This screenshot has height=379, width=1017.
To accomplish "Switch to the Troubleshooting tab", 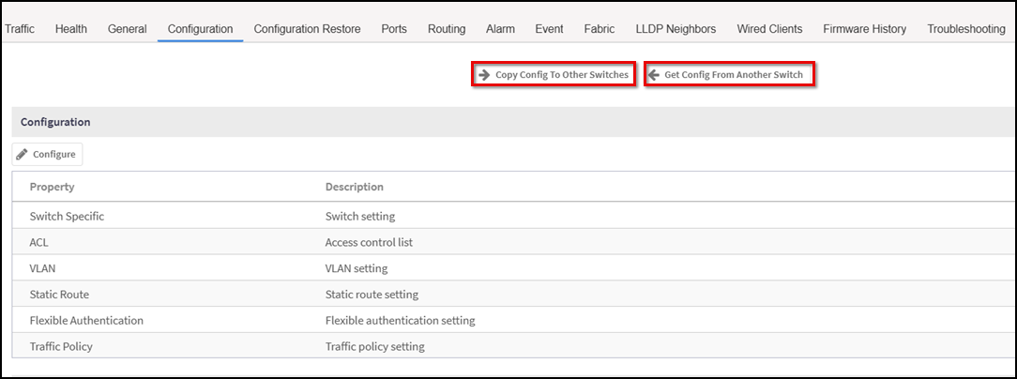I will 966,28.
